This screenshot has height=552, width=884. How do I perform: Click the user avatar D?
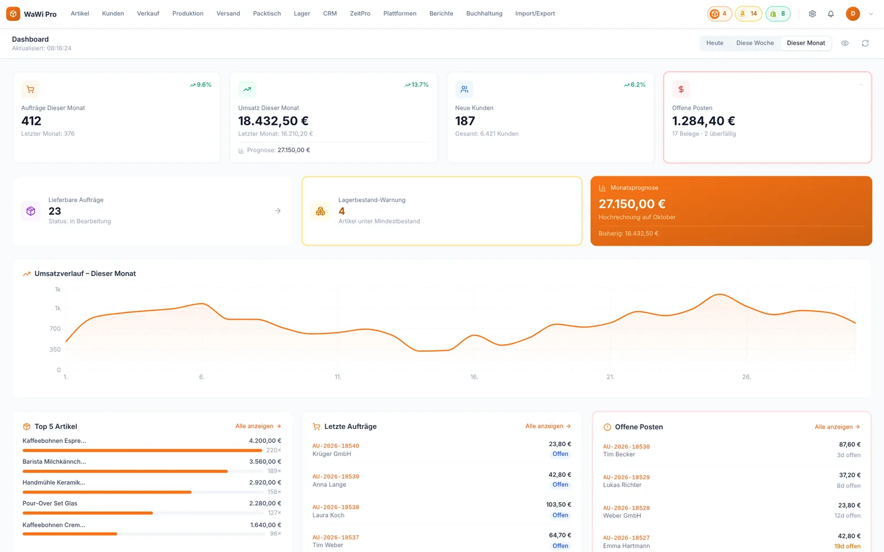pos(853,14)
